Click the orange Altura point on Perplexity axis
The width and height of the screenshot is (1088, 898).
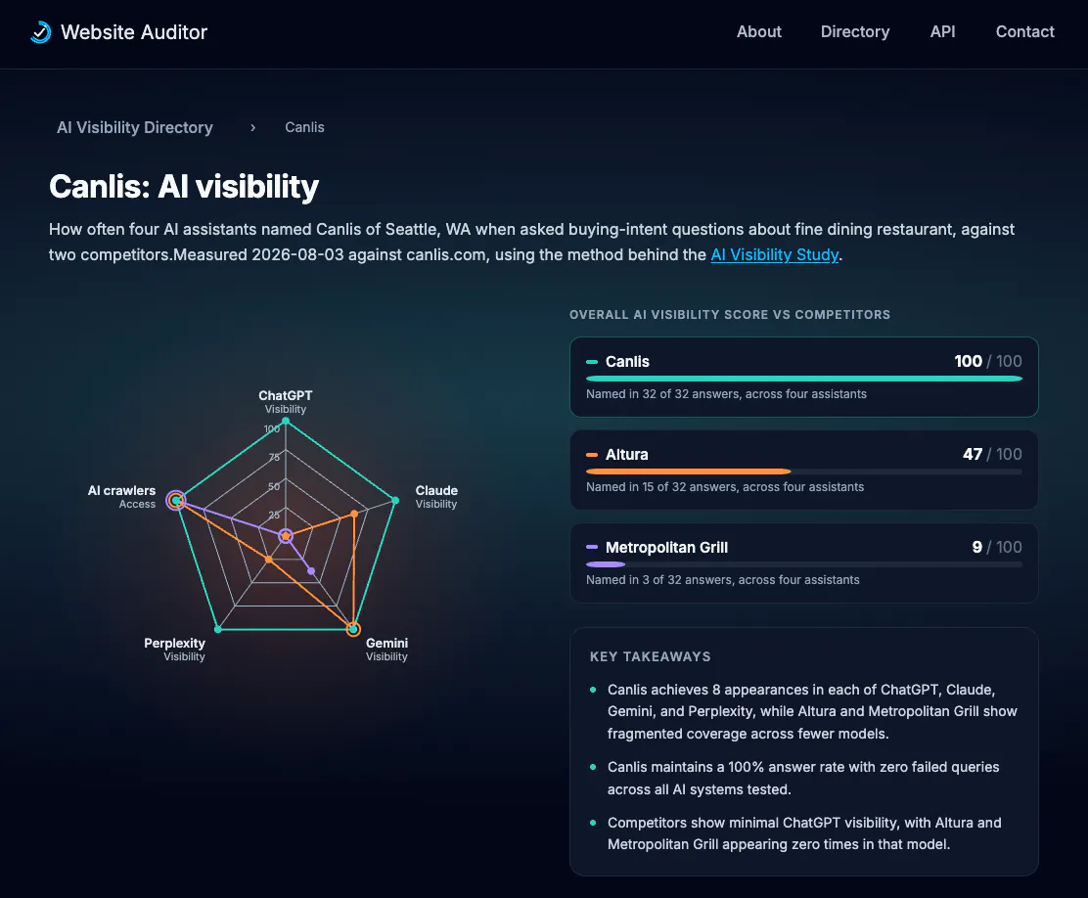click(x=269, y=559)
